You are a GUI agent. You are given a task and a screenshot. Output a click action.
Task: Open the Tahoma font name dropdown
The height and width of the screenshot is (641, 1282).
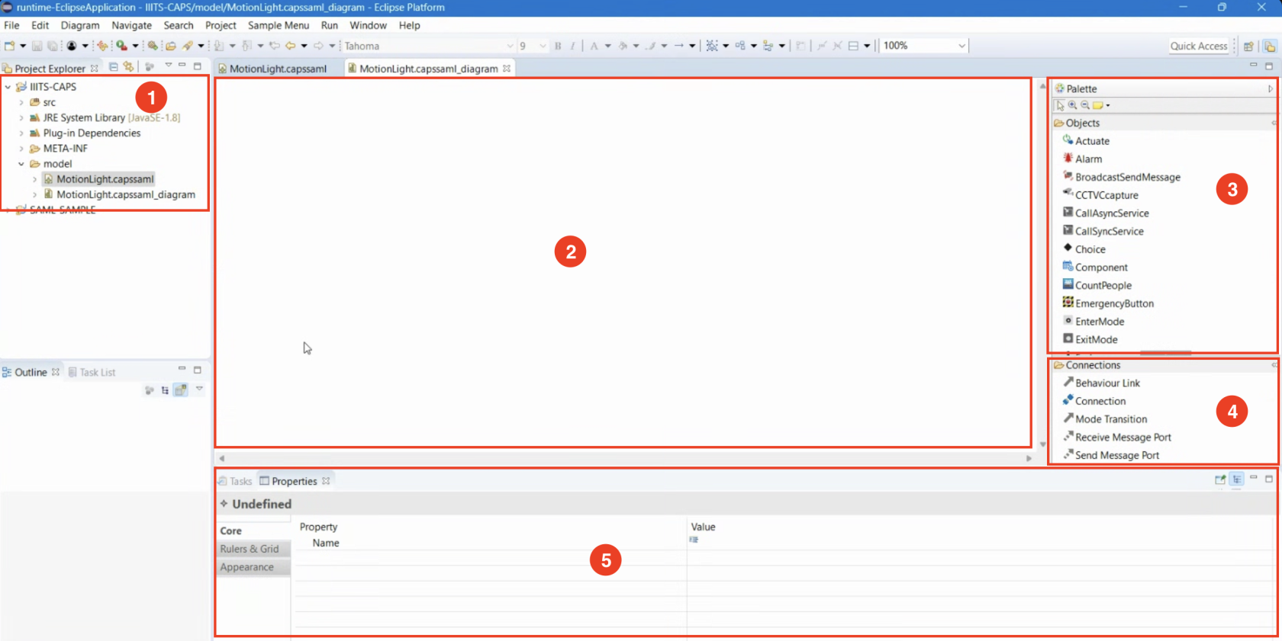tap(510, 46)
